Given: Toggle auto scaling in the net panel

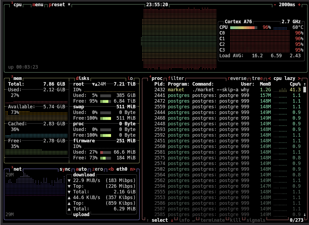Looking at the screenshot, I should coord(81,169).
